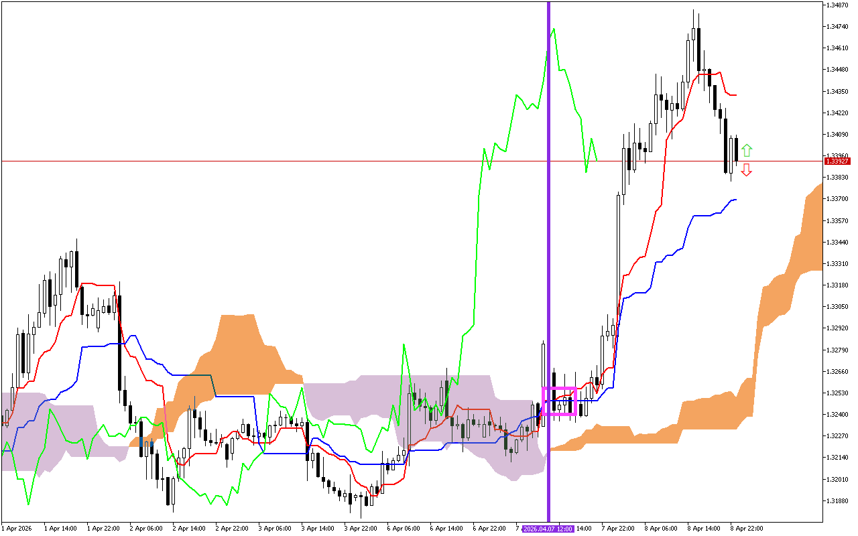
Task: Click the 1 Apr 2026 axis label
Action: pos(17,529)
